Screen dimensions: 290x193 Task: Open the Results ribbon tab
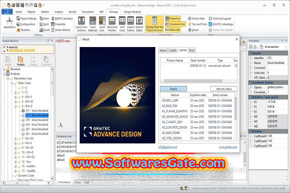(72, 12)
